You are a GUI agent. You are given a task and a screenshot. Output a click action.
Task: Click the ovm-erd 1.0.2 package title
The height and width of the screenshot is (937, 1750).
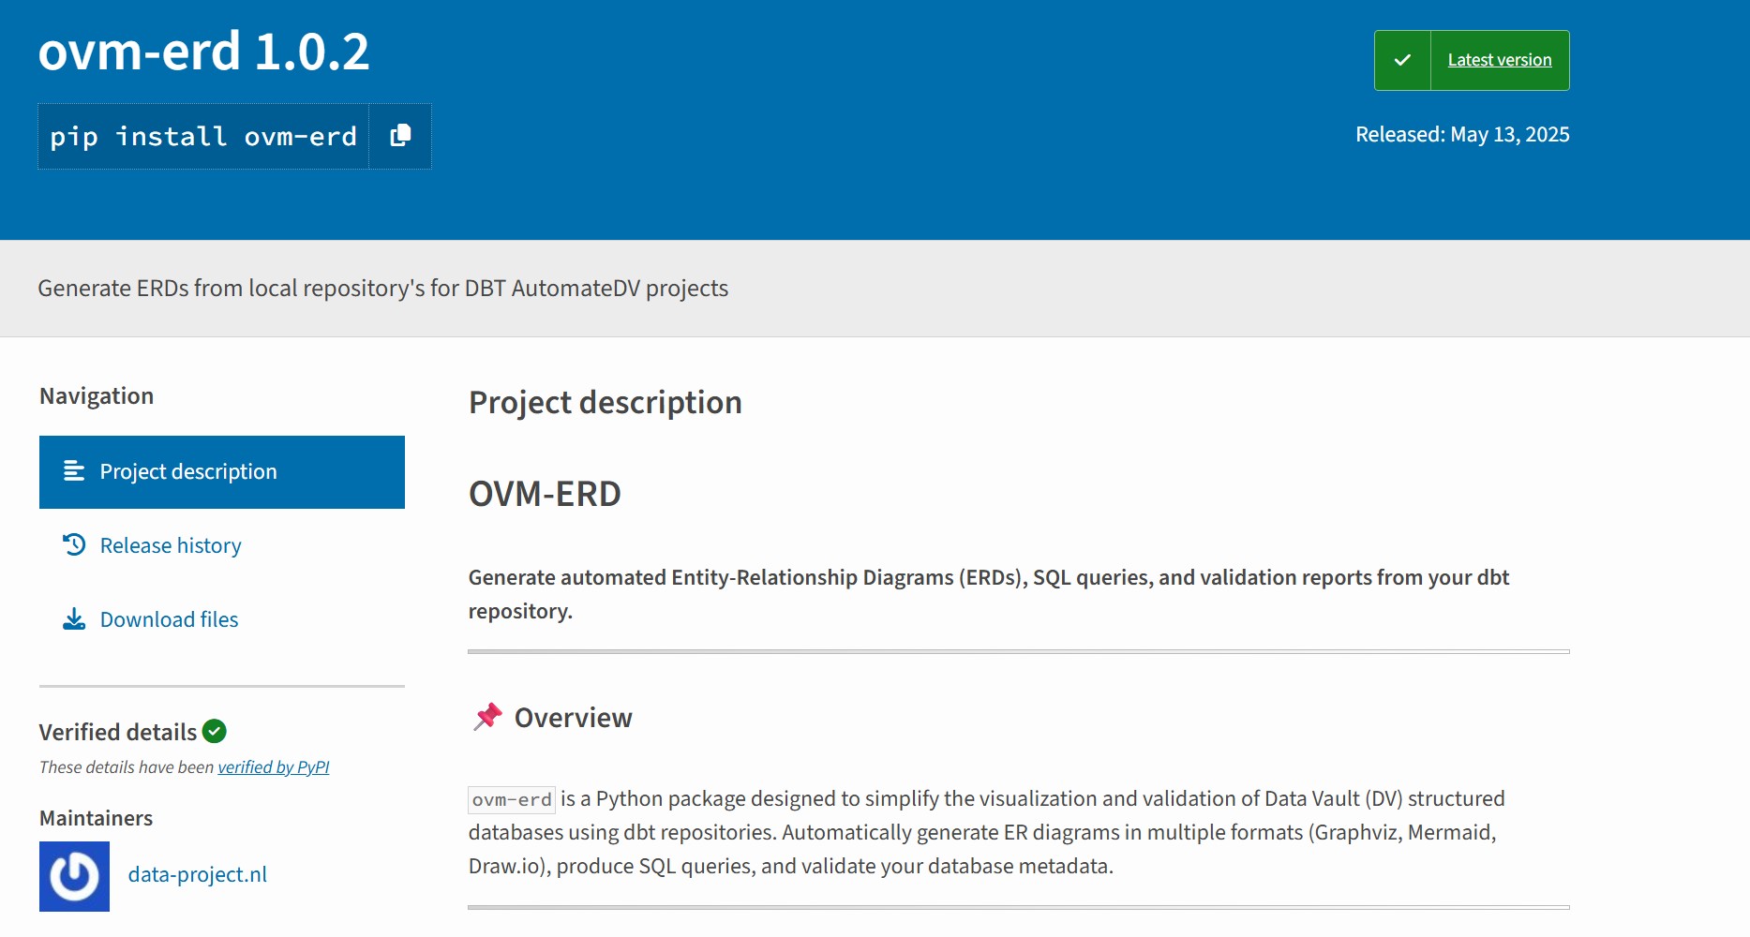click(x=204, y=51)
